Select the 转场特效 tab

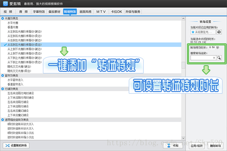[70, 12]
